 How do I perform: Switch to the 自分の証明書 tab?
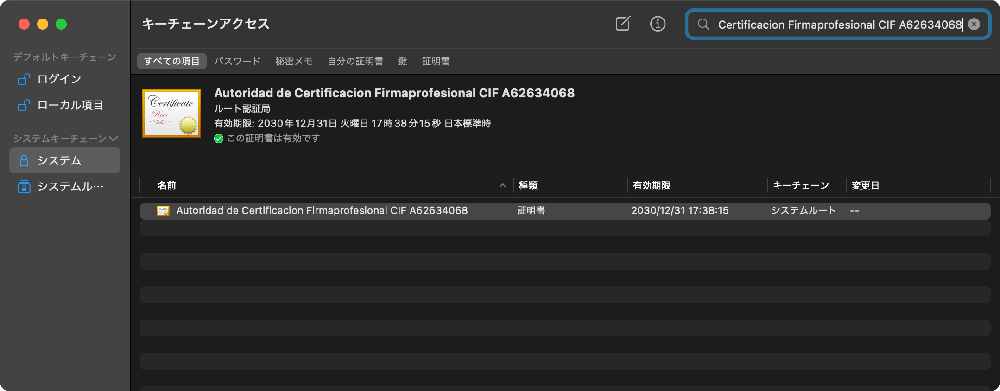point(355,61)
